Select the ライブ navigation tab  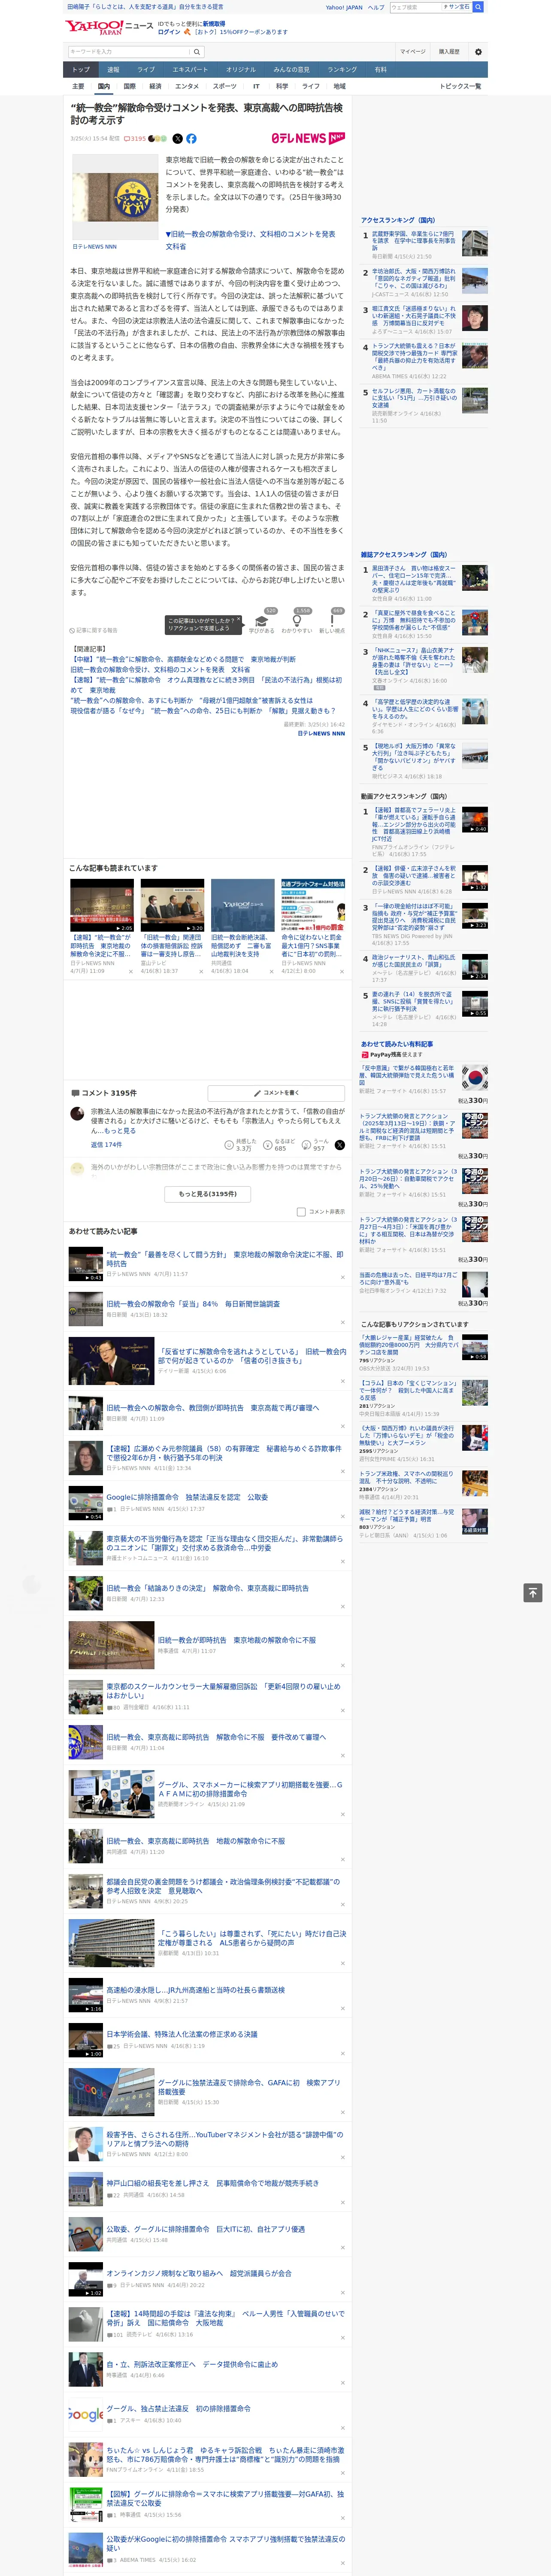(146, 70)
